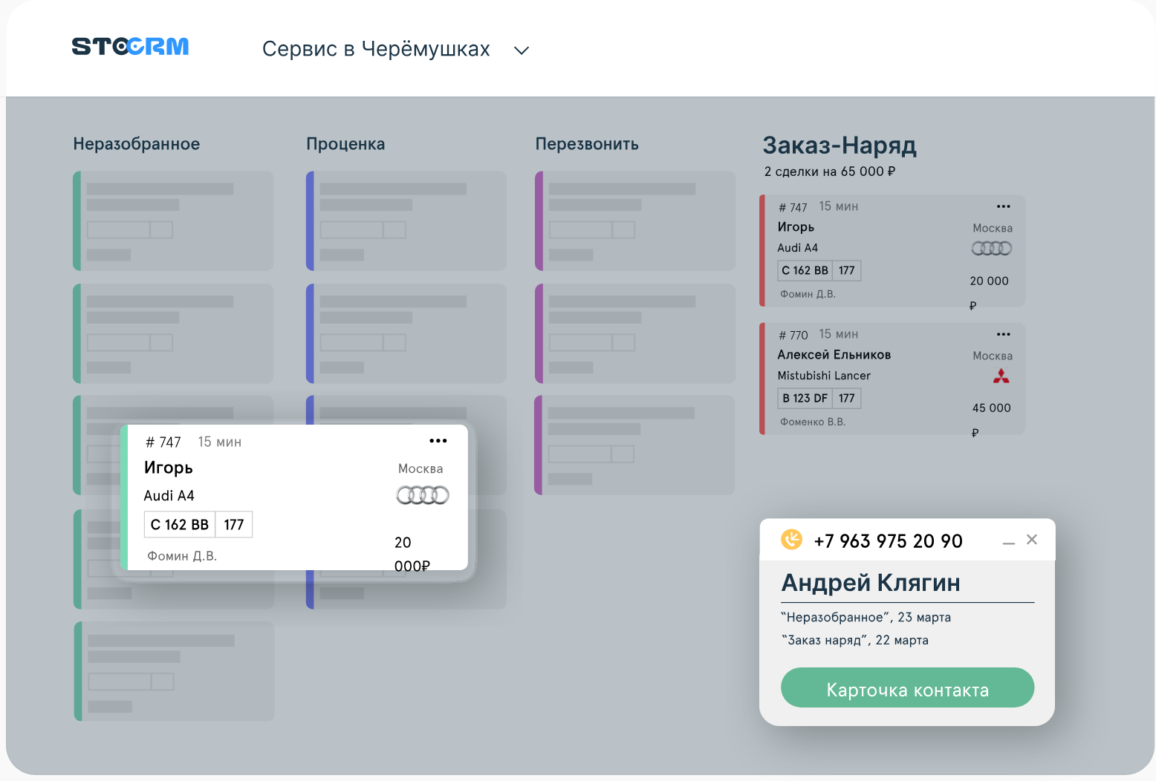Select the Неразобранное column header
The image size is (1156, 781).
click(137, 144)
